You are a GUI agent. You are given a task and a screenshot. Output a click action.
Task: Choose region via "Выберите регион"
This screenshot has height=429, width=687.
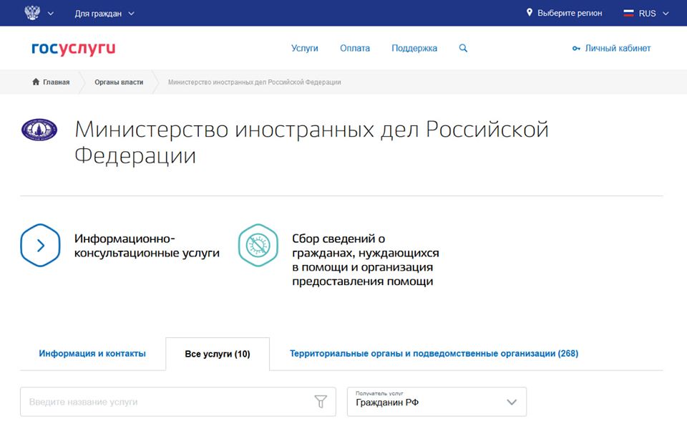point(570,13)
